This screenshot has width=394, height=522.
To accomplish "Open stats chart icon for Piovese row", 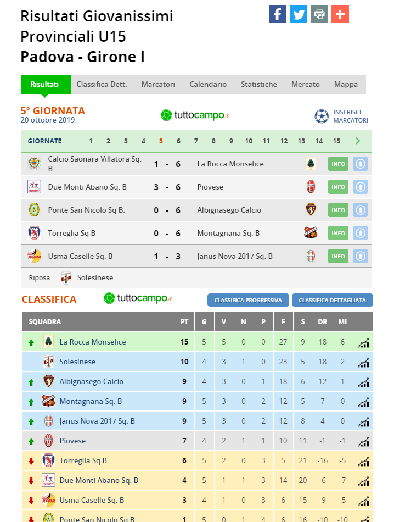I will click(x=363, y=441).
